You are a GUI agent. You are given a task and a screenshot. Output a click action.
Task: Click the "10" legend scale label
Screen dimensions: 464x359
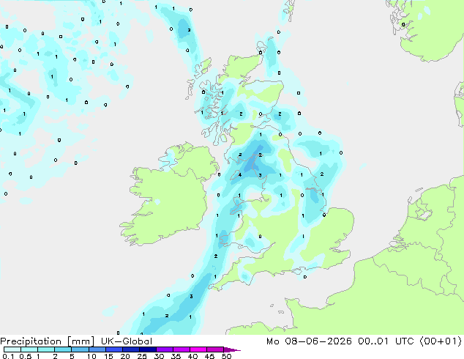pyautogui.click(x=91, y=356)
